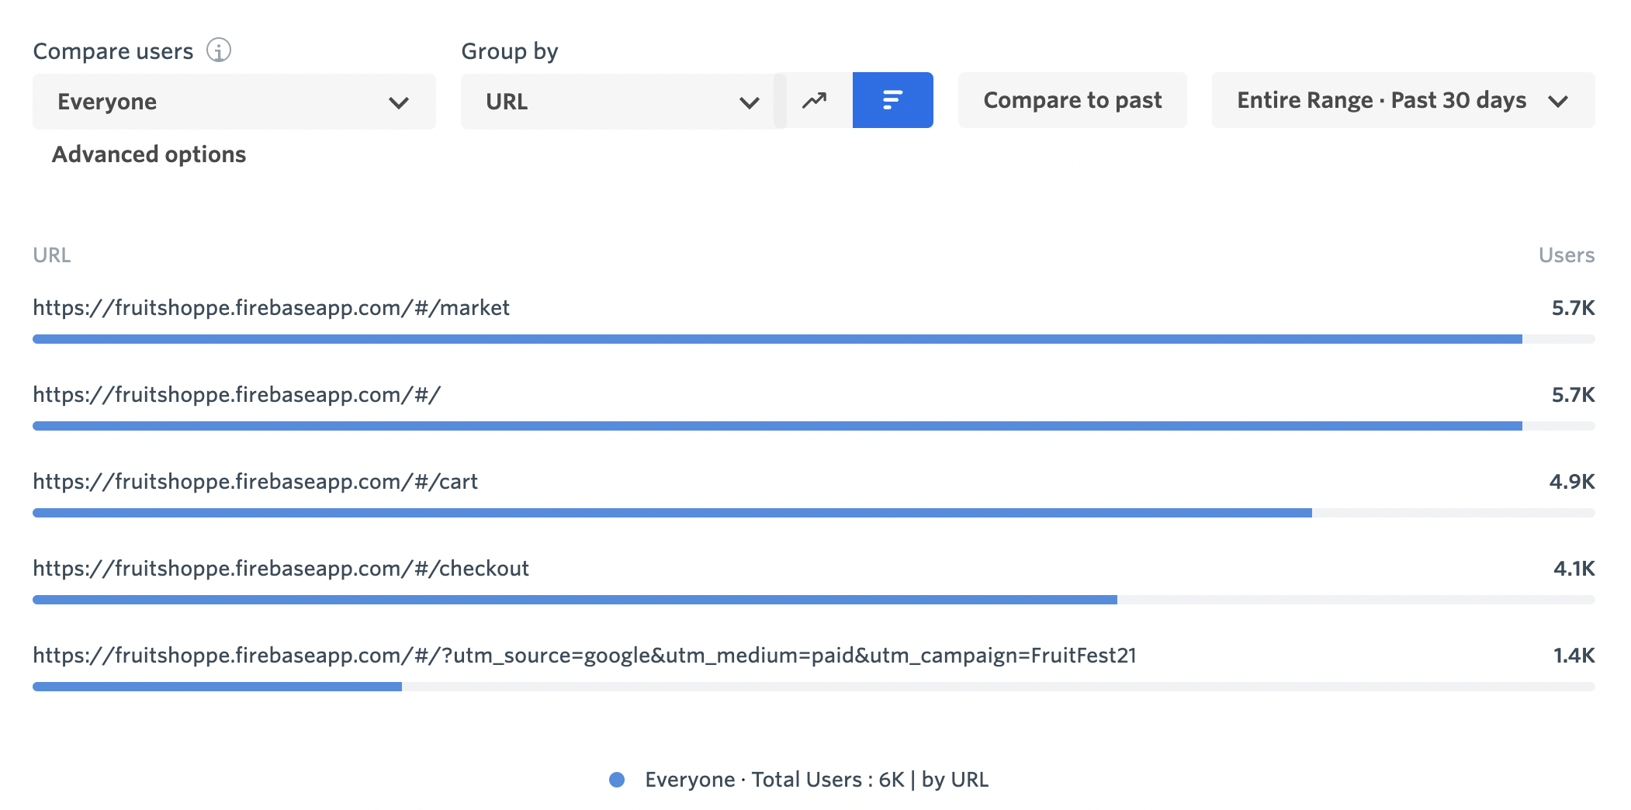Click the URL column header
This screenshot has height=810, width=1631.
(x=52, y=255)
